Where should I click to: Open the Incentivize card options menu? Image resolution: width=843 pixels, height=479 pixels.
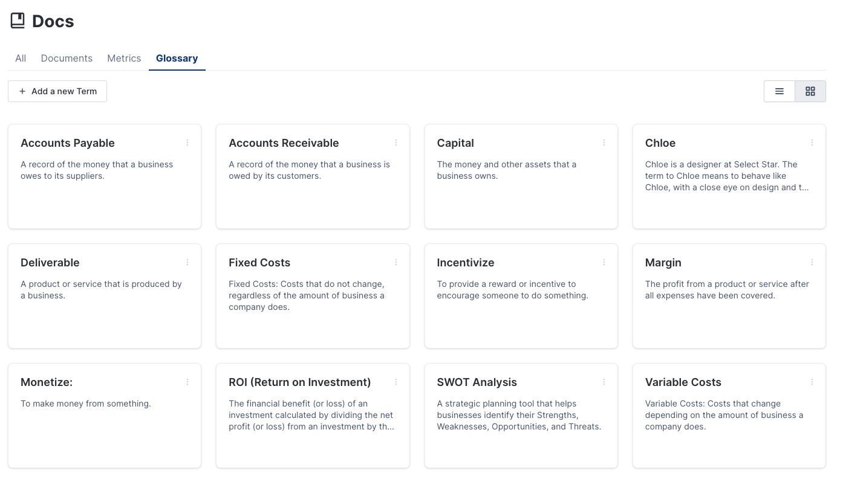(604, 263)
